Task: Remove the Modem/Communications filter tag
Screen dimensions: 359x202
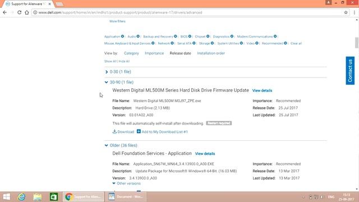Action: 275,36
